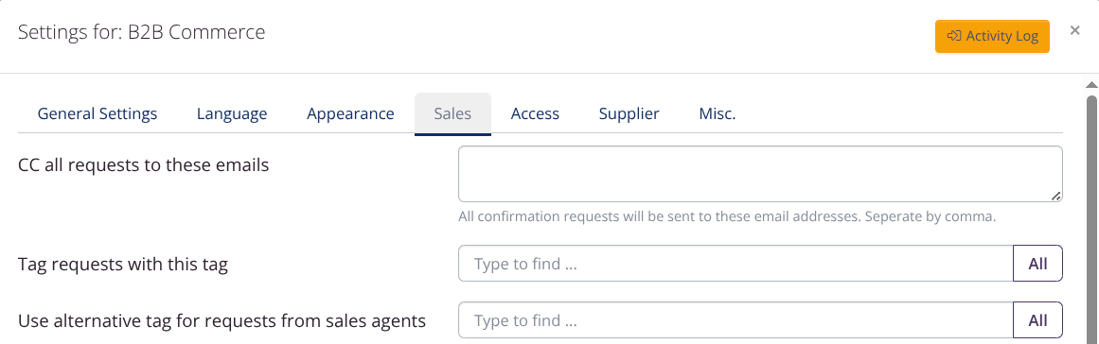Open the Language tab
Viewport: 1099px width, 344px height.
[x=232, y=114]
